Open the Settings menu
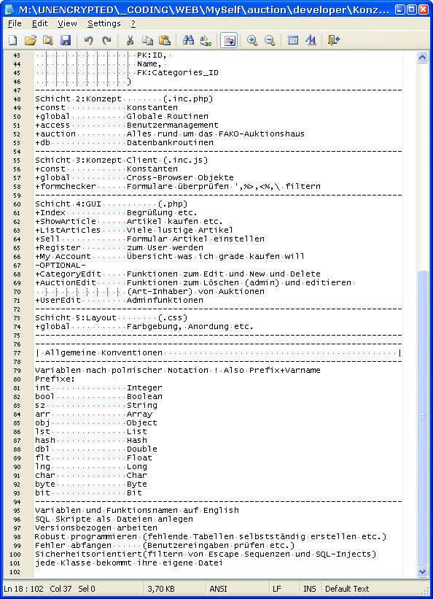Viewport: 433px width, 599px height. [104, 23]
